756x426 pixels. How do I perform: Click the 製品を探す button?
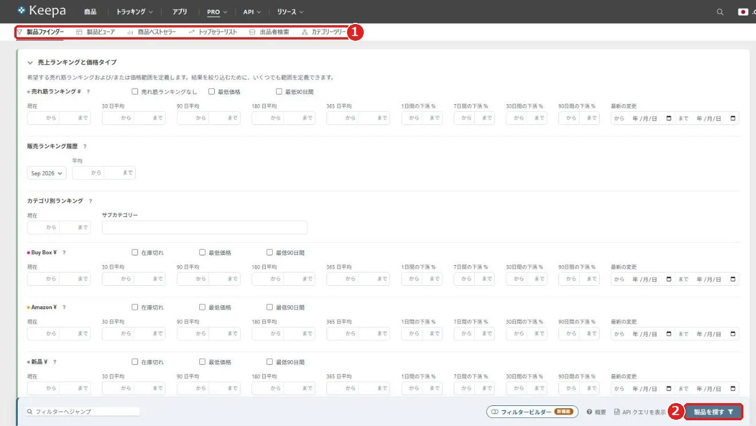pos(713,412)
